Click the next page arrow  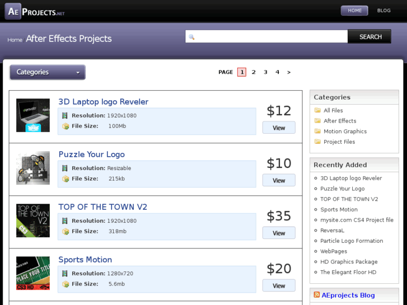289,72
